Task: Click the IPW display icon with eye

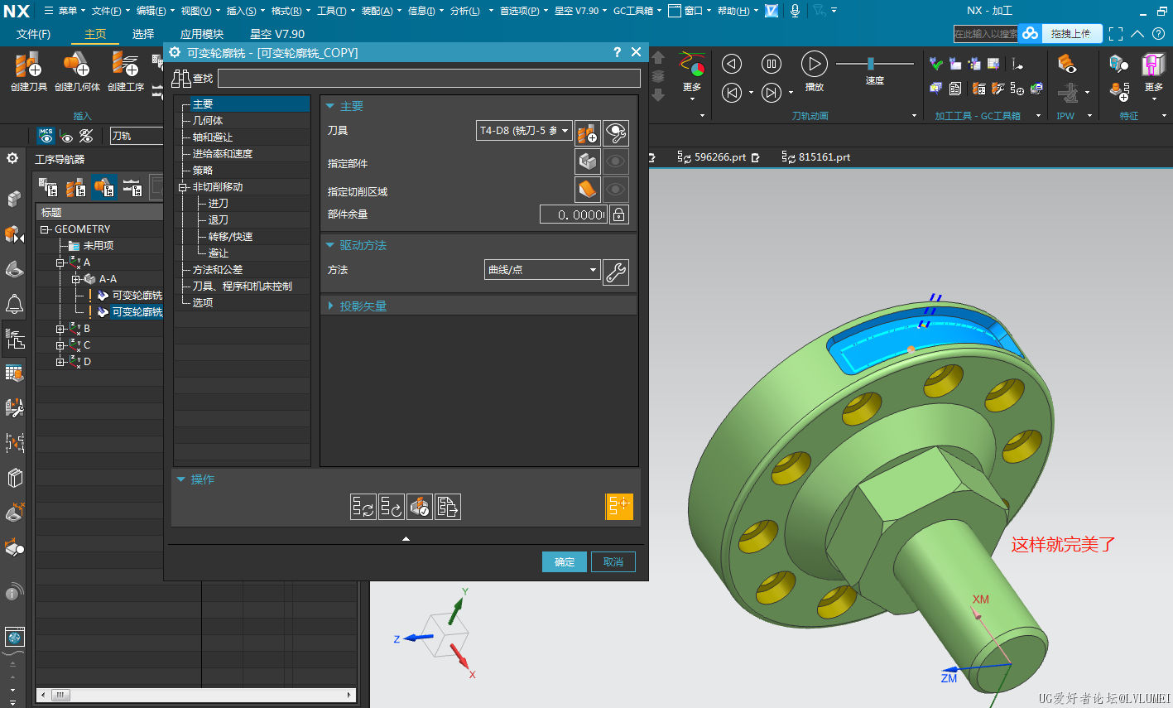Action: coord(1067,64)
